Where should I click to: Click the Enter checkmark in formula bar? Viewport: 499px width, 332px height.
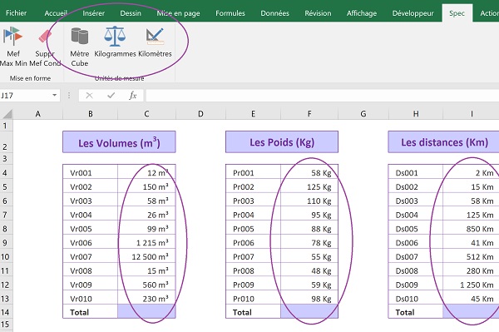point(111,95)
